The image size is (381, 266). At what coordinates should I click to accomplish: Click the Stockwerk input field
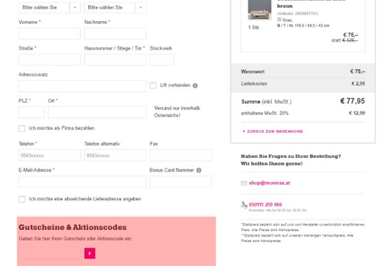(162, 59)
